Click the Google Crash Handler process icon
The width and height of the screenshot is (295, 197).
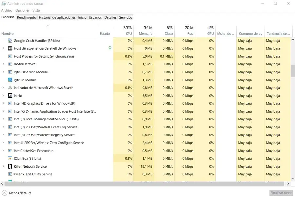(10, 41)
